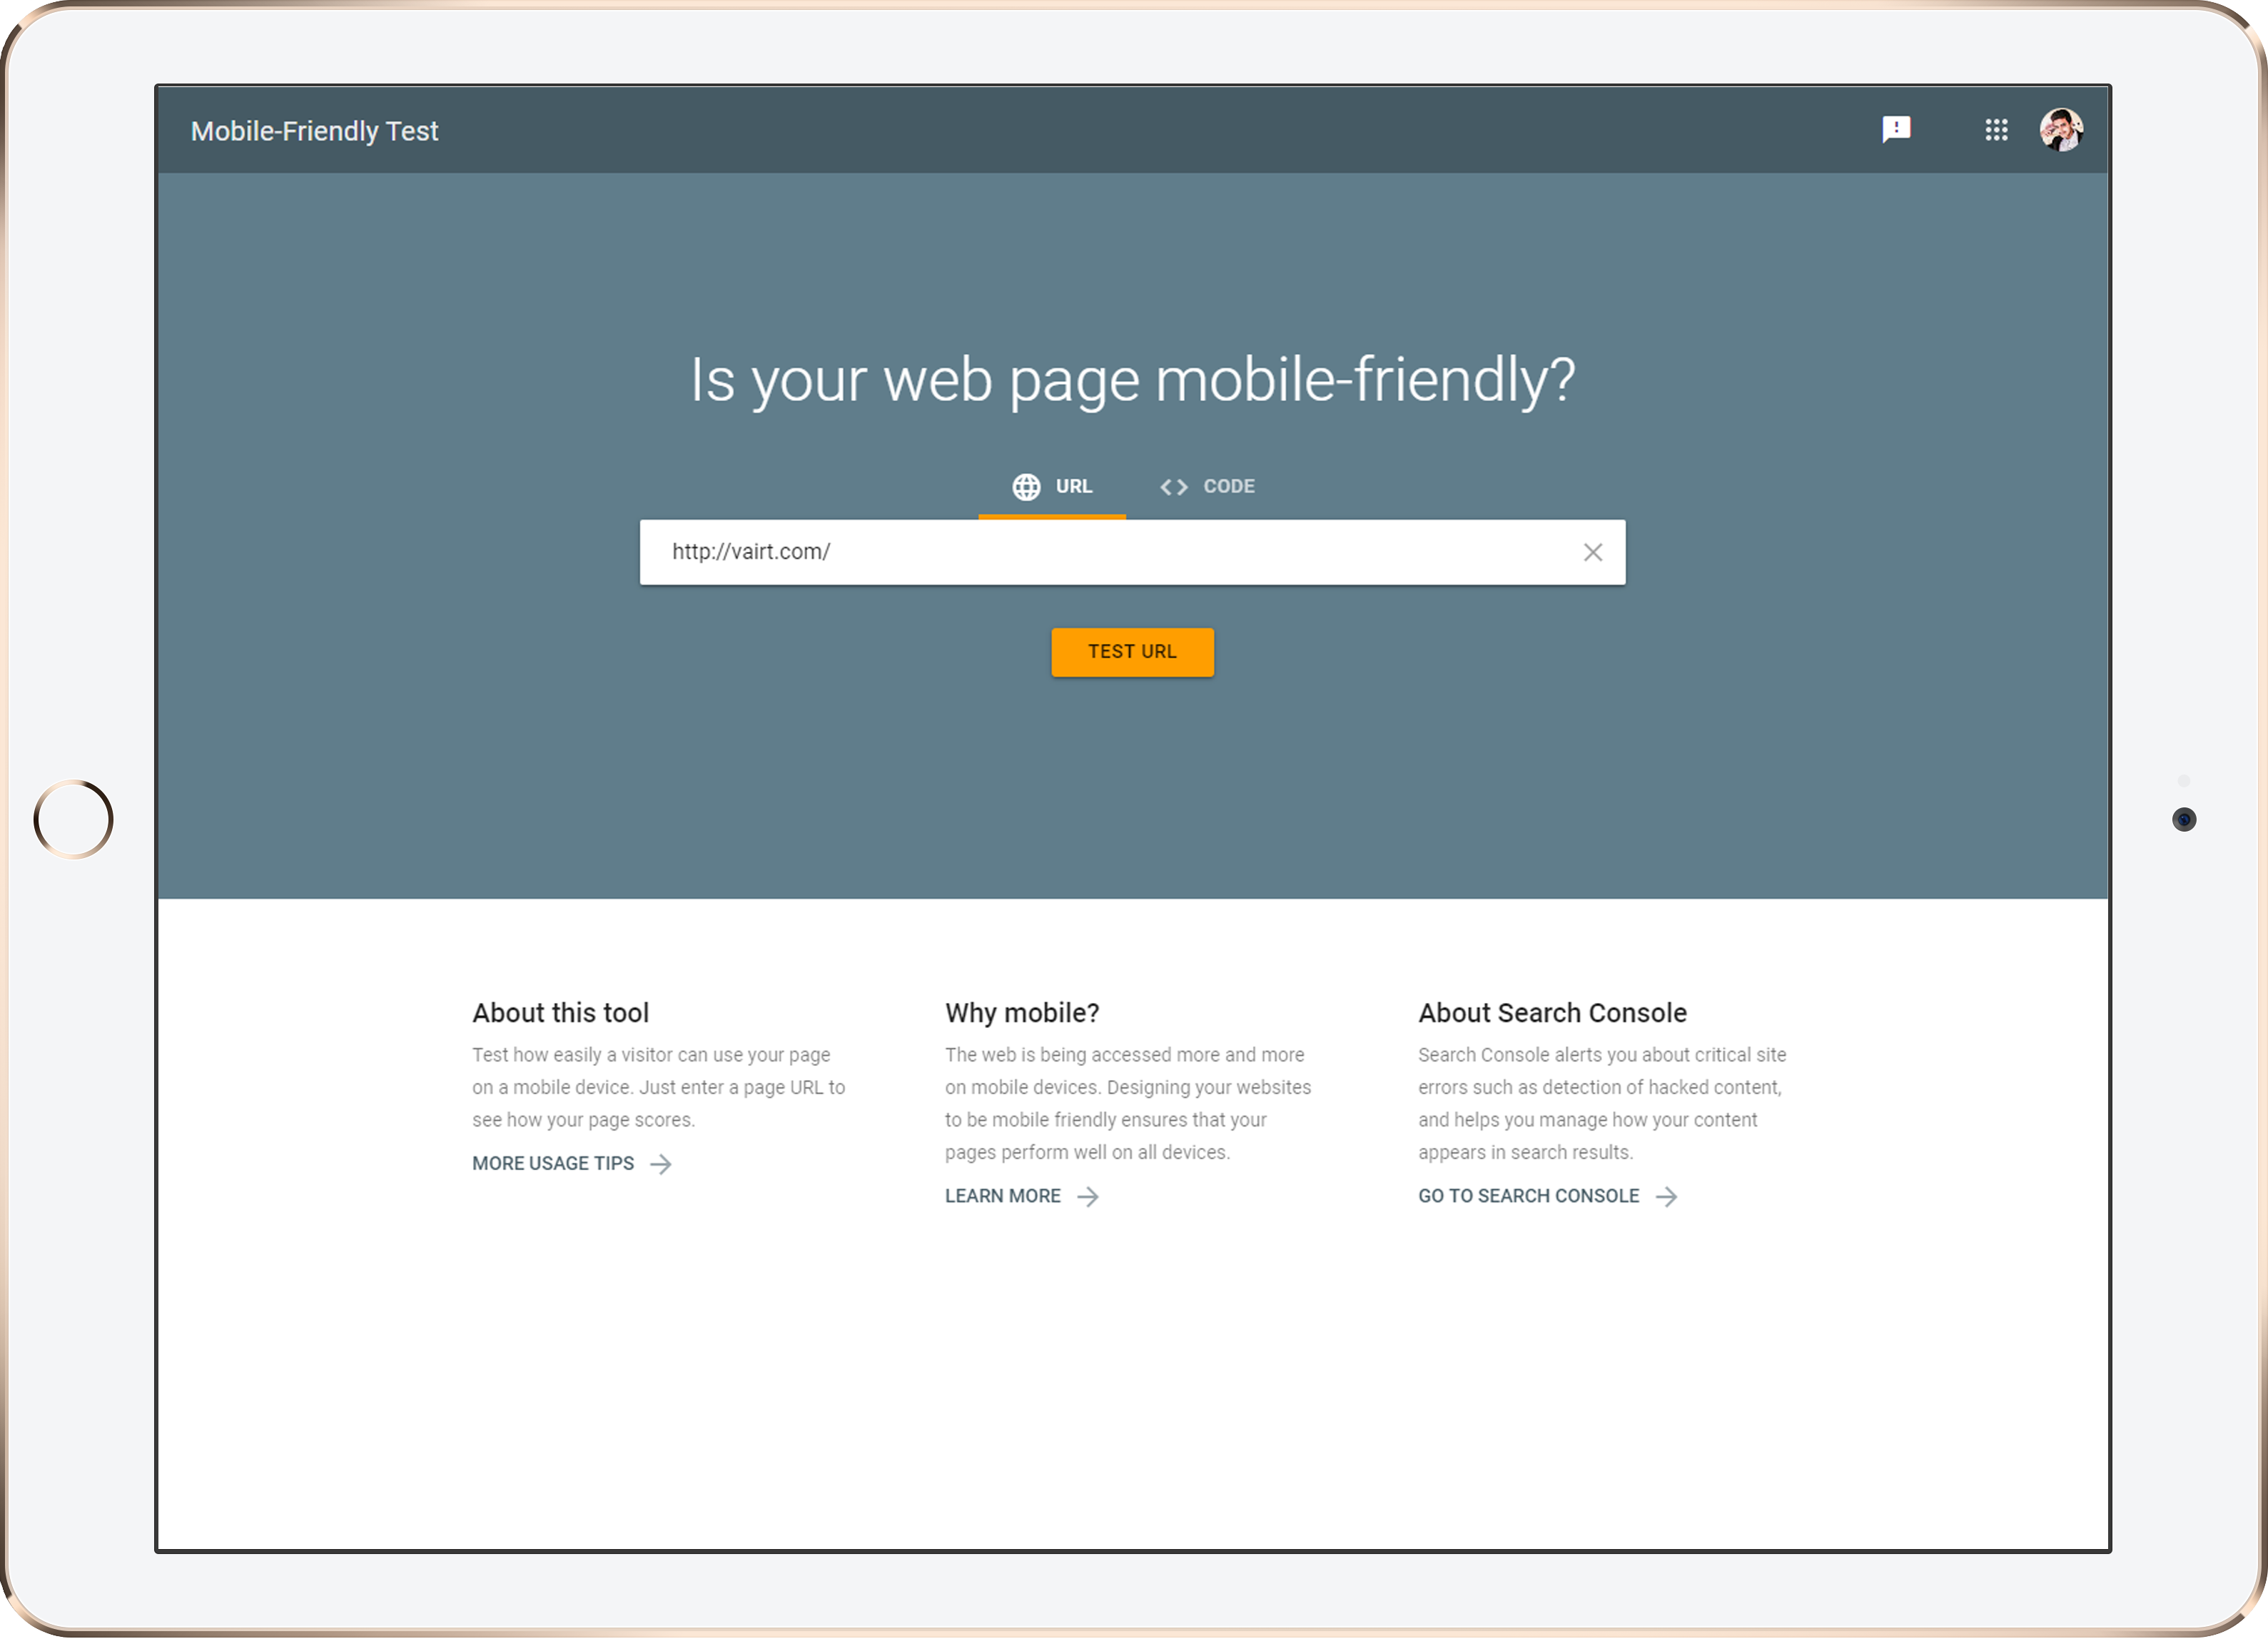Open the LEARN MORE link

(x=1022, y=1197)
